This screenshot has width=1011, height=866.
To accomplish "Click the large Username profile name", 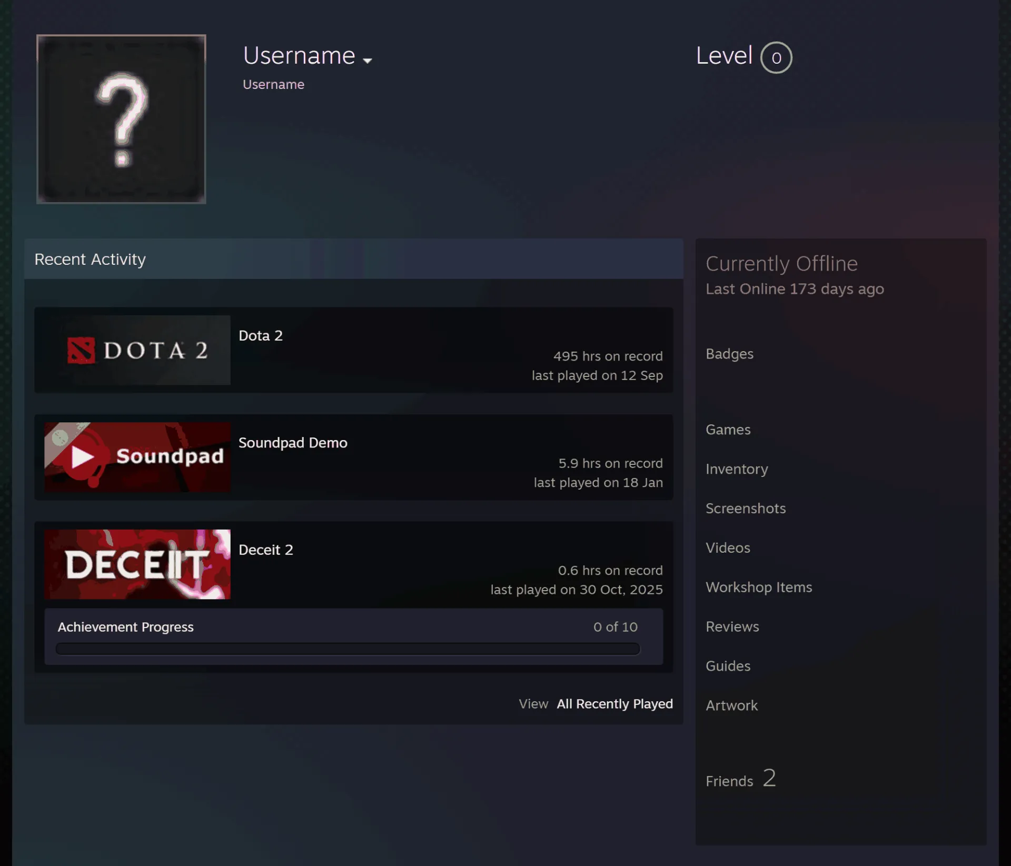I will coord(299,55).
